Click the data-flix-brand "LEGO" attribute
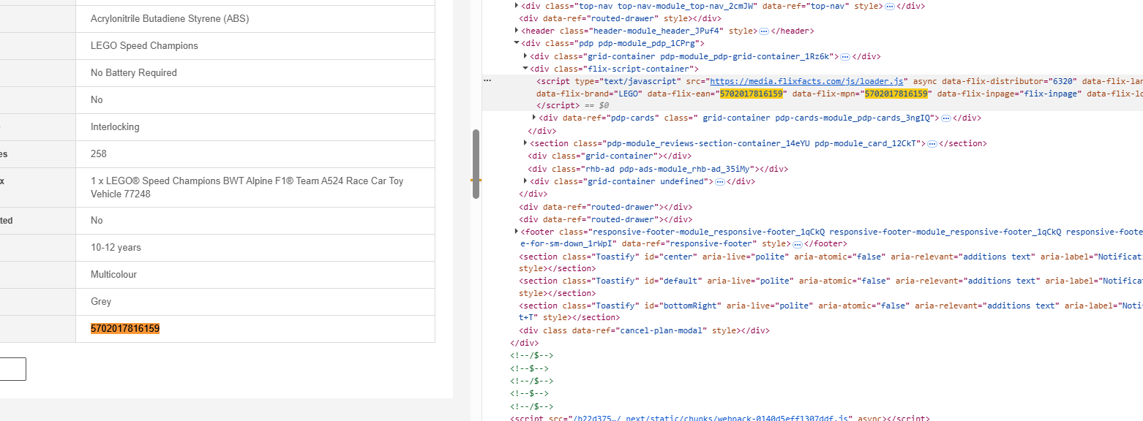1143x421 pixels. click(x=589, y=94)
